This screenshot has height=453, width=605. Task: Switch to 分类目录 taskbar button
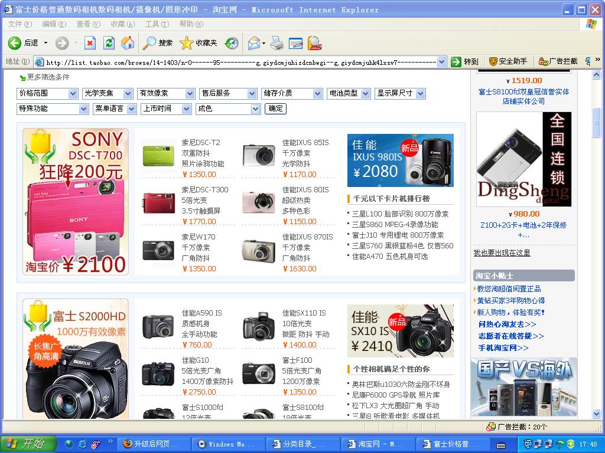tap(302, 444)
